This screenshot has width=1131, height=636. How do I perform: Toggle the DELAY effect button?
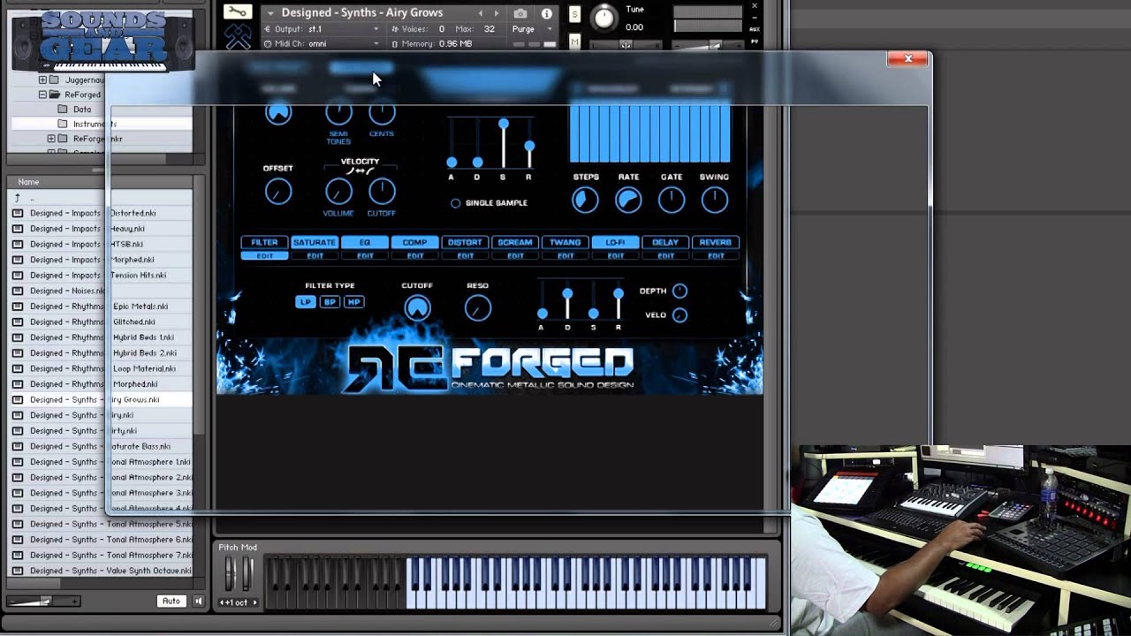click(665, 242)
